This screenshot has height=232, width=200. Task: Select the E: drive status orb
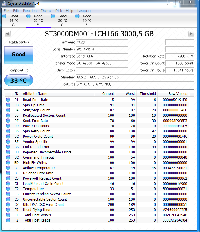pos(77,16)
